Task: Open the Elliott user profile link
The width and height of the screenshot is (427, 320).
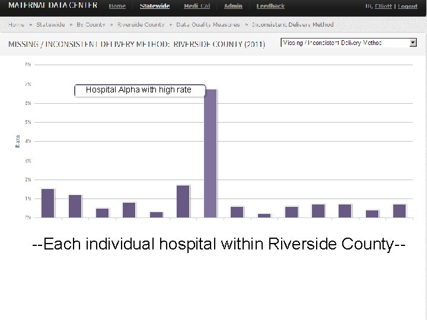Action: pyautogui.click(x=383, y=6)
